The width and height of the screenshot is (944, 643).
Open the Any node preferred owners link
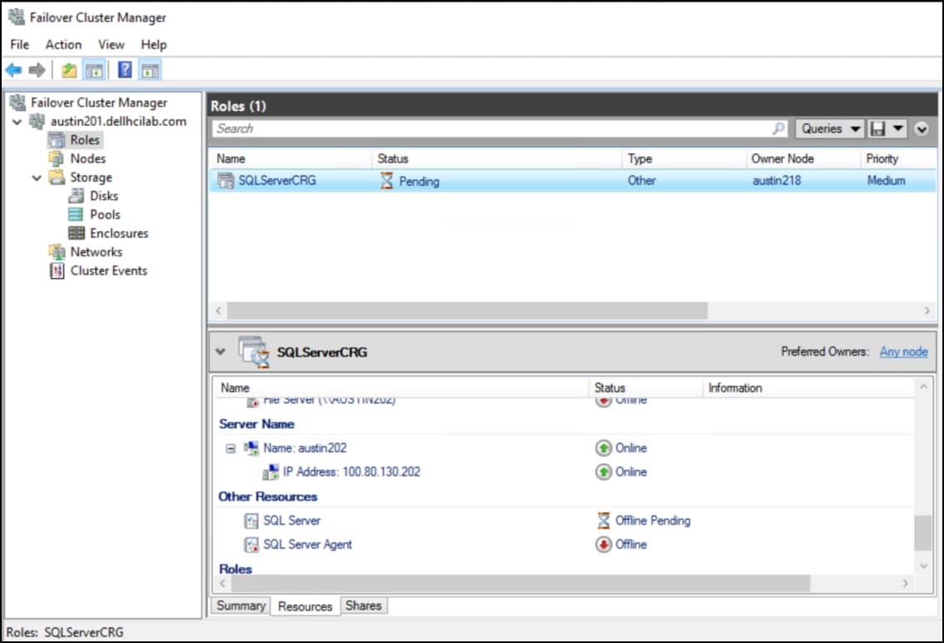[x=903, y=352]
